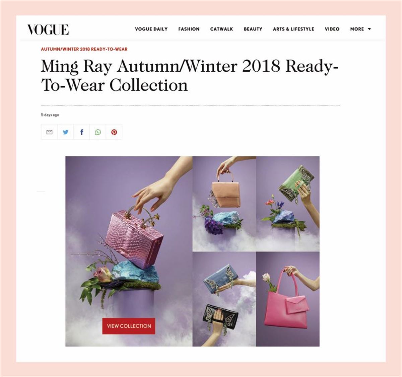Pin the article with Pinterest icon

[114, 132]
